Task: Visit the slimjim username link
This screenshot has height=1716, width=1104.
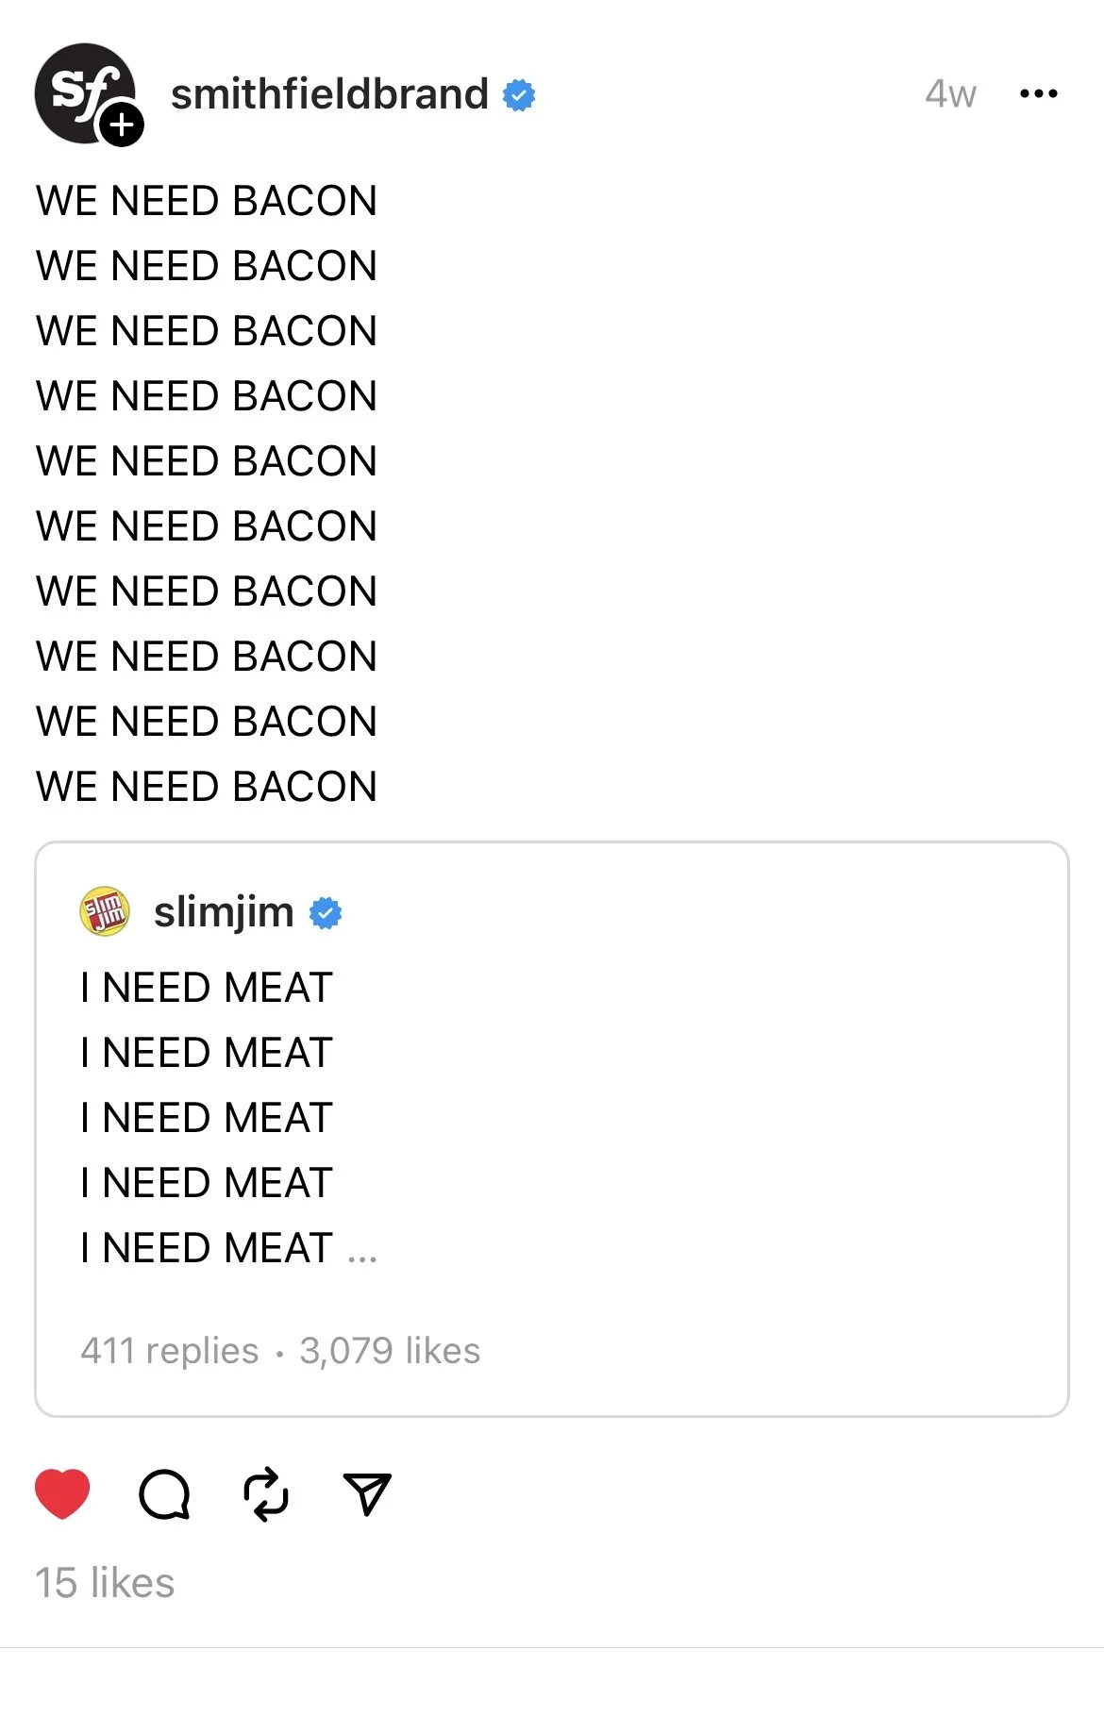Action: [224, 912]
